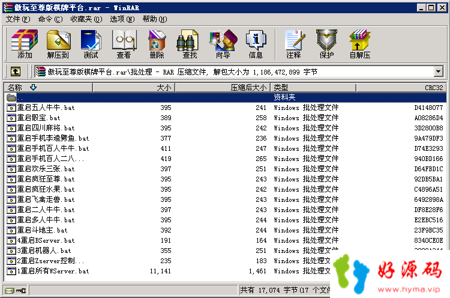Viewport: 450px width, 298px height.
Task: Sort by the 名称 column header
Action: 48,87
